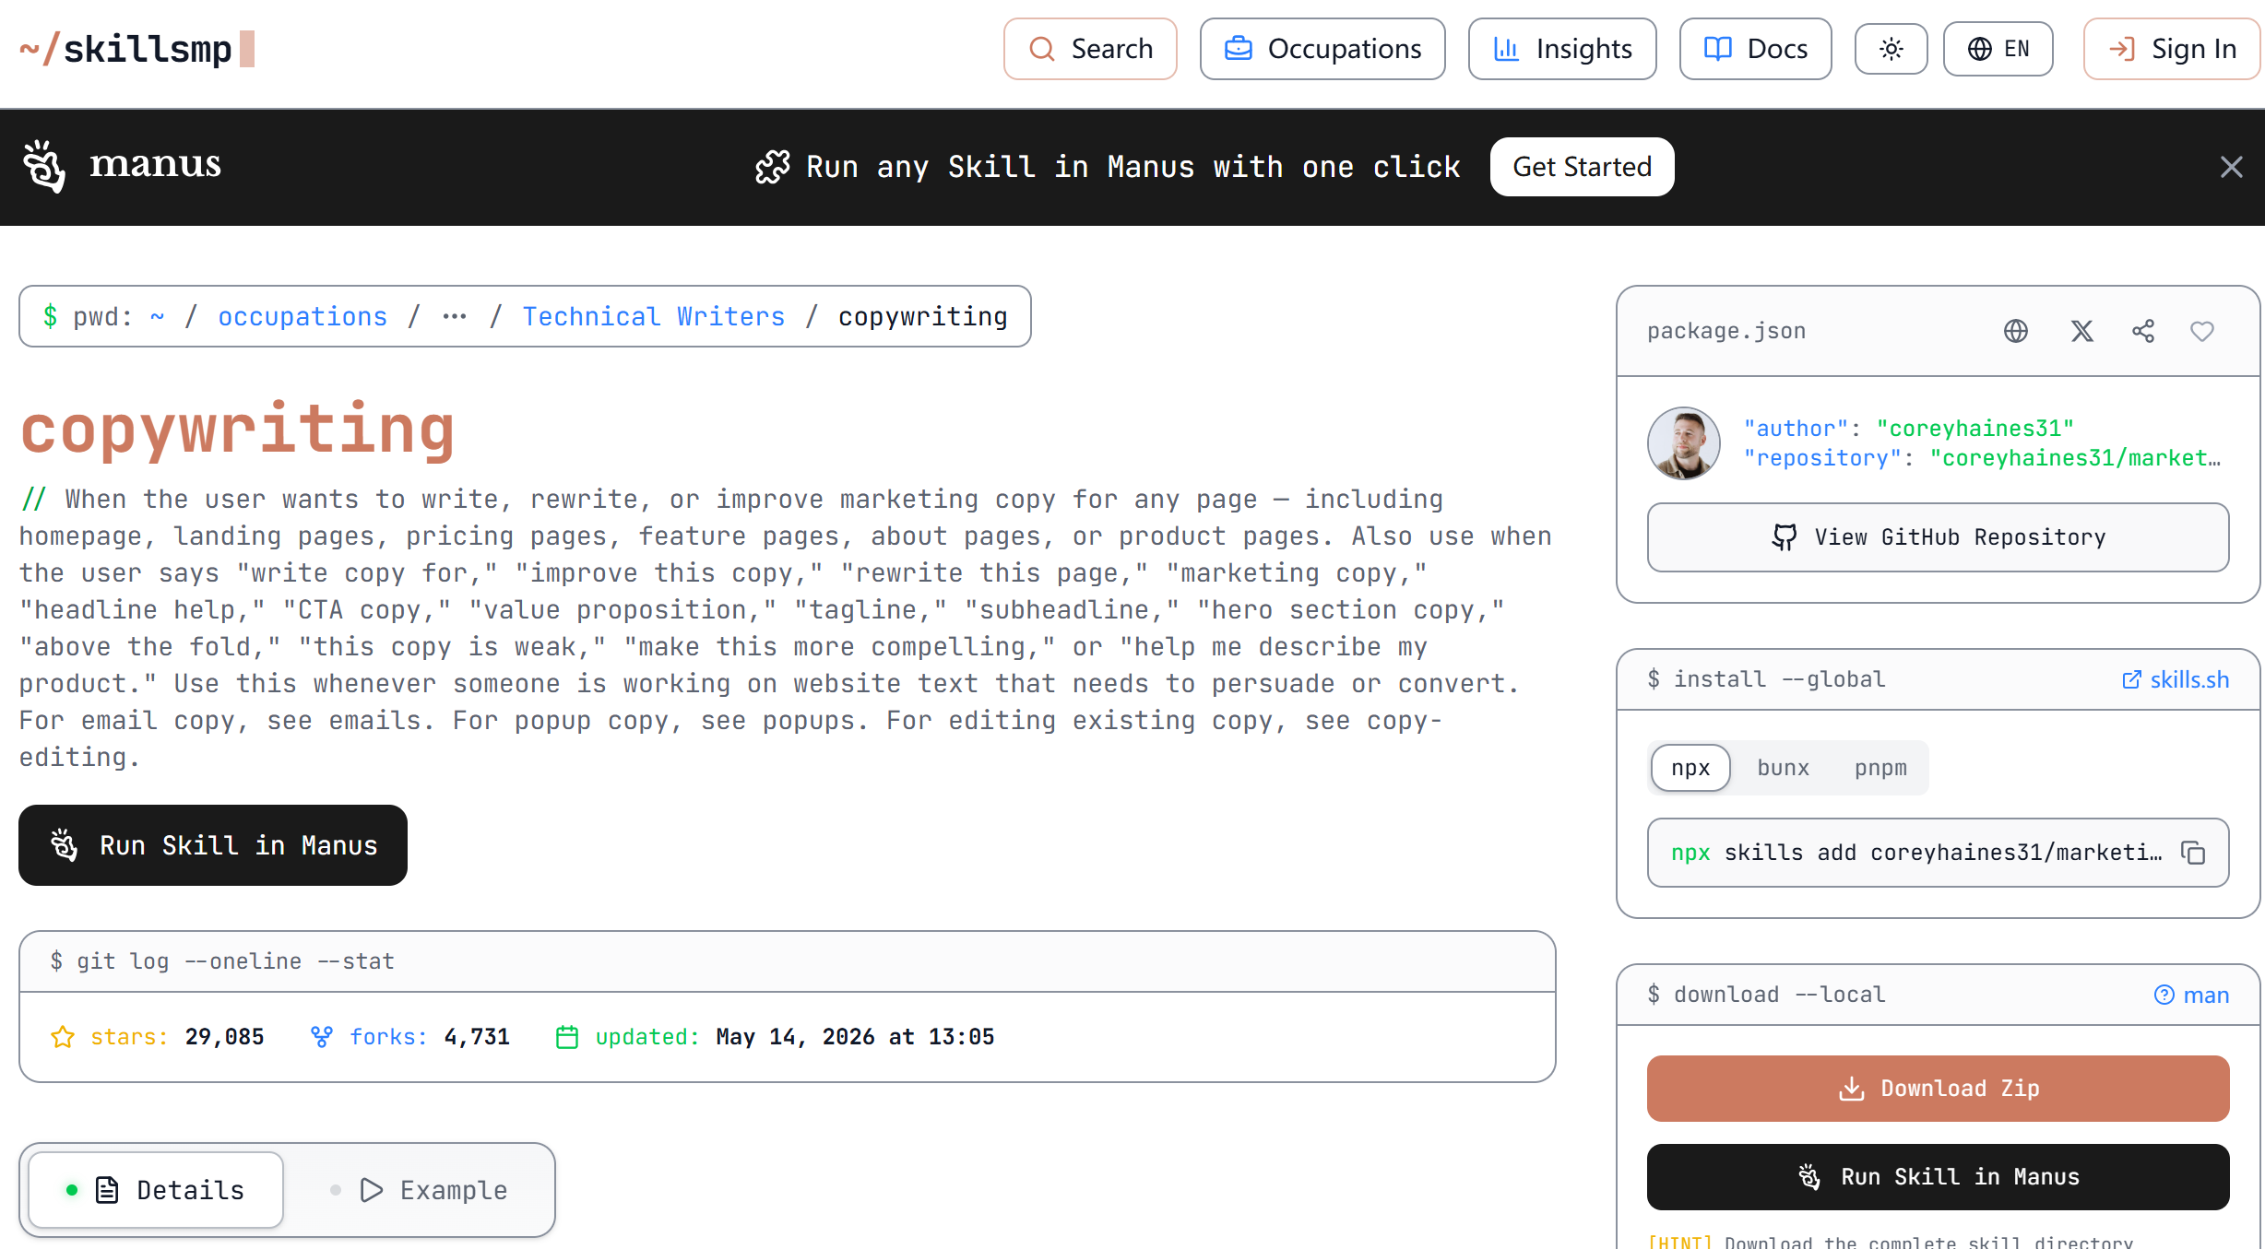Share on X icon in package.json panel
The height and width of the screenshot is (1249, 2265).
coord(2081,331)
